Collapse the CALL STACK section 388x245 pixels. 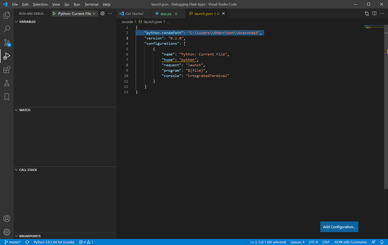17,170
